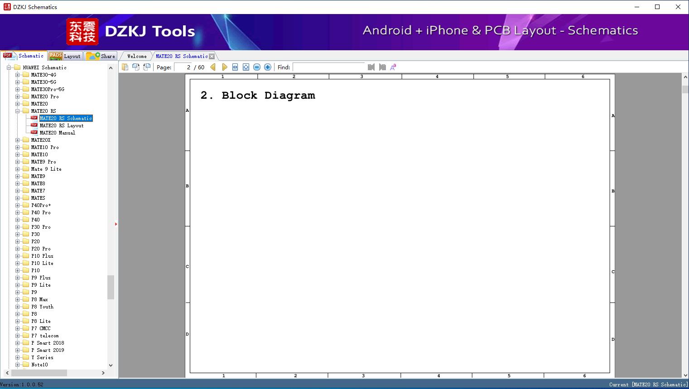Switch to the Schematic tab

pyautogui.click(x=24, y=56)
